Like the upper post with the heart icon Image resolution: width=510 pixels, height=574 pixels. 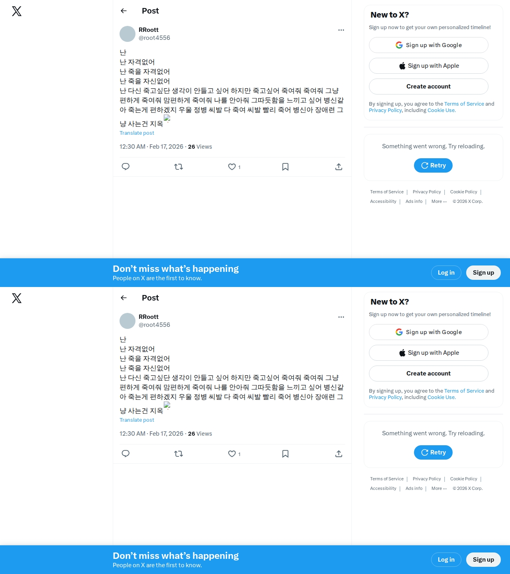click(232, 167)
